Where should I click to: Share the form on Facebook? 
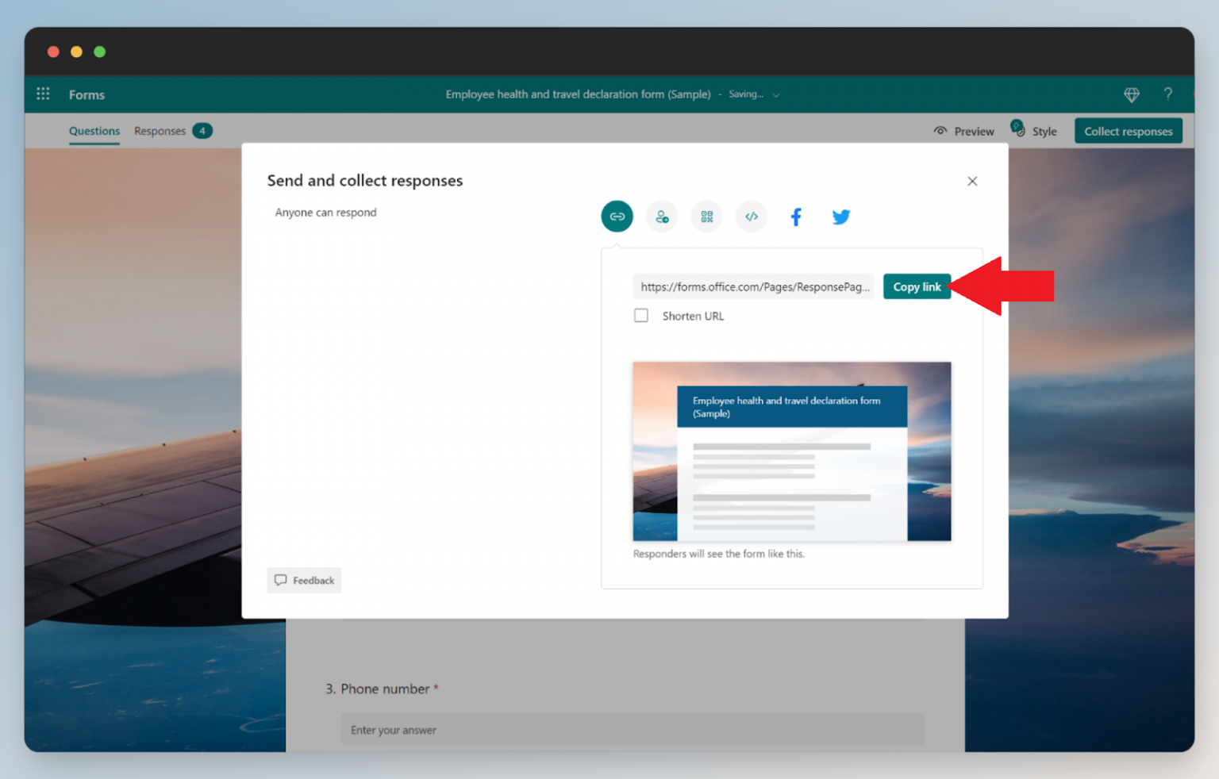(x=796, y=216)
